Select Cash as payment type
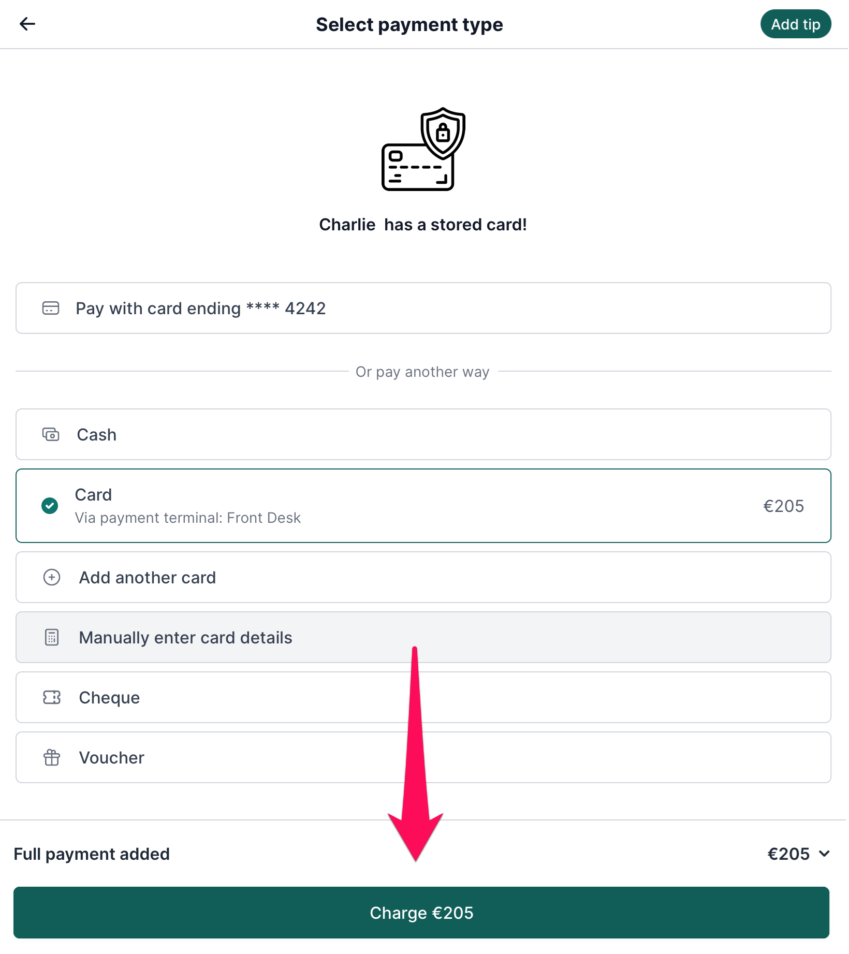 click(x=423, y=434)
